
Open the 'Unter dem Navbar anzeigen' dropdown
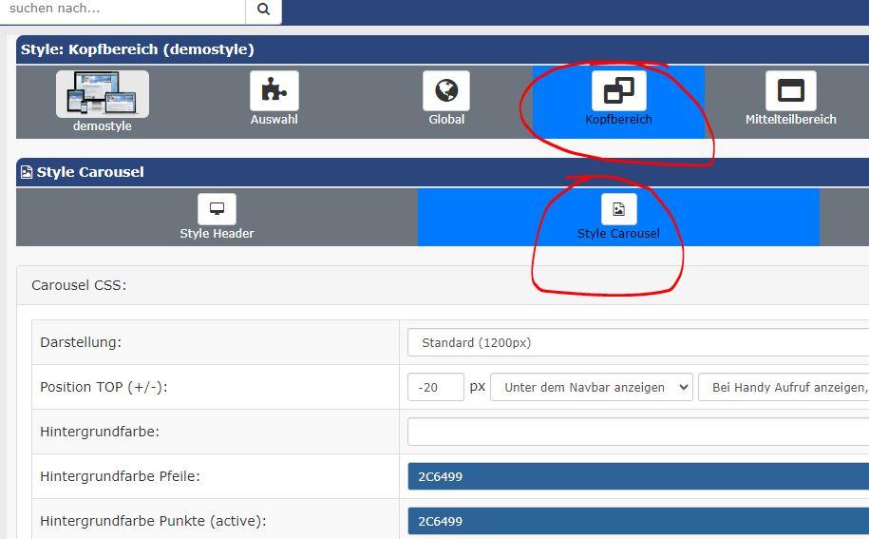click(591, 387)
